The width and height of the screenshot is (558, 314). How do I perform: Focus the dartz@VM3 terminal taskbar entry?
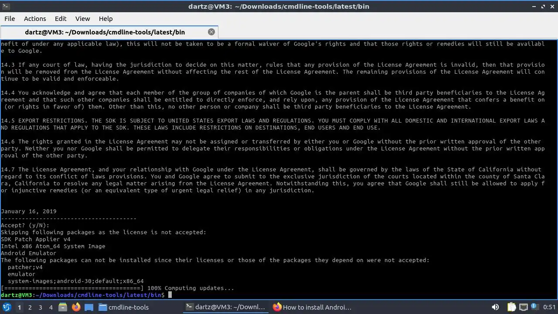pos(226,307)
